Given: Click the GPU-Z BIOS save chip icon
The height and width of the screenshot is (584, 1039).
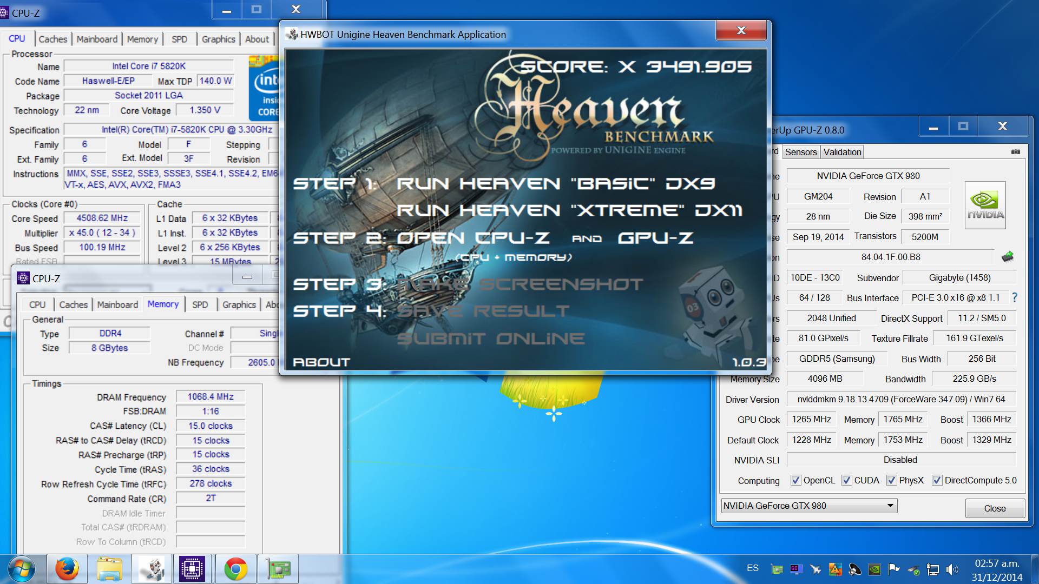Looking at the screenshot, I should pos(1007,257).
